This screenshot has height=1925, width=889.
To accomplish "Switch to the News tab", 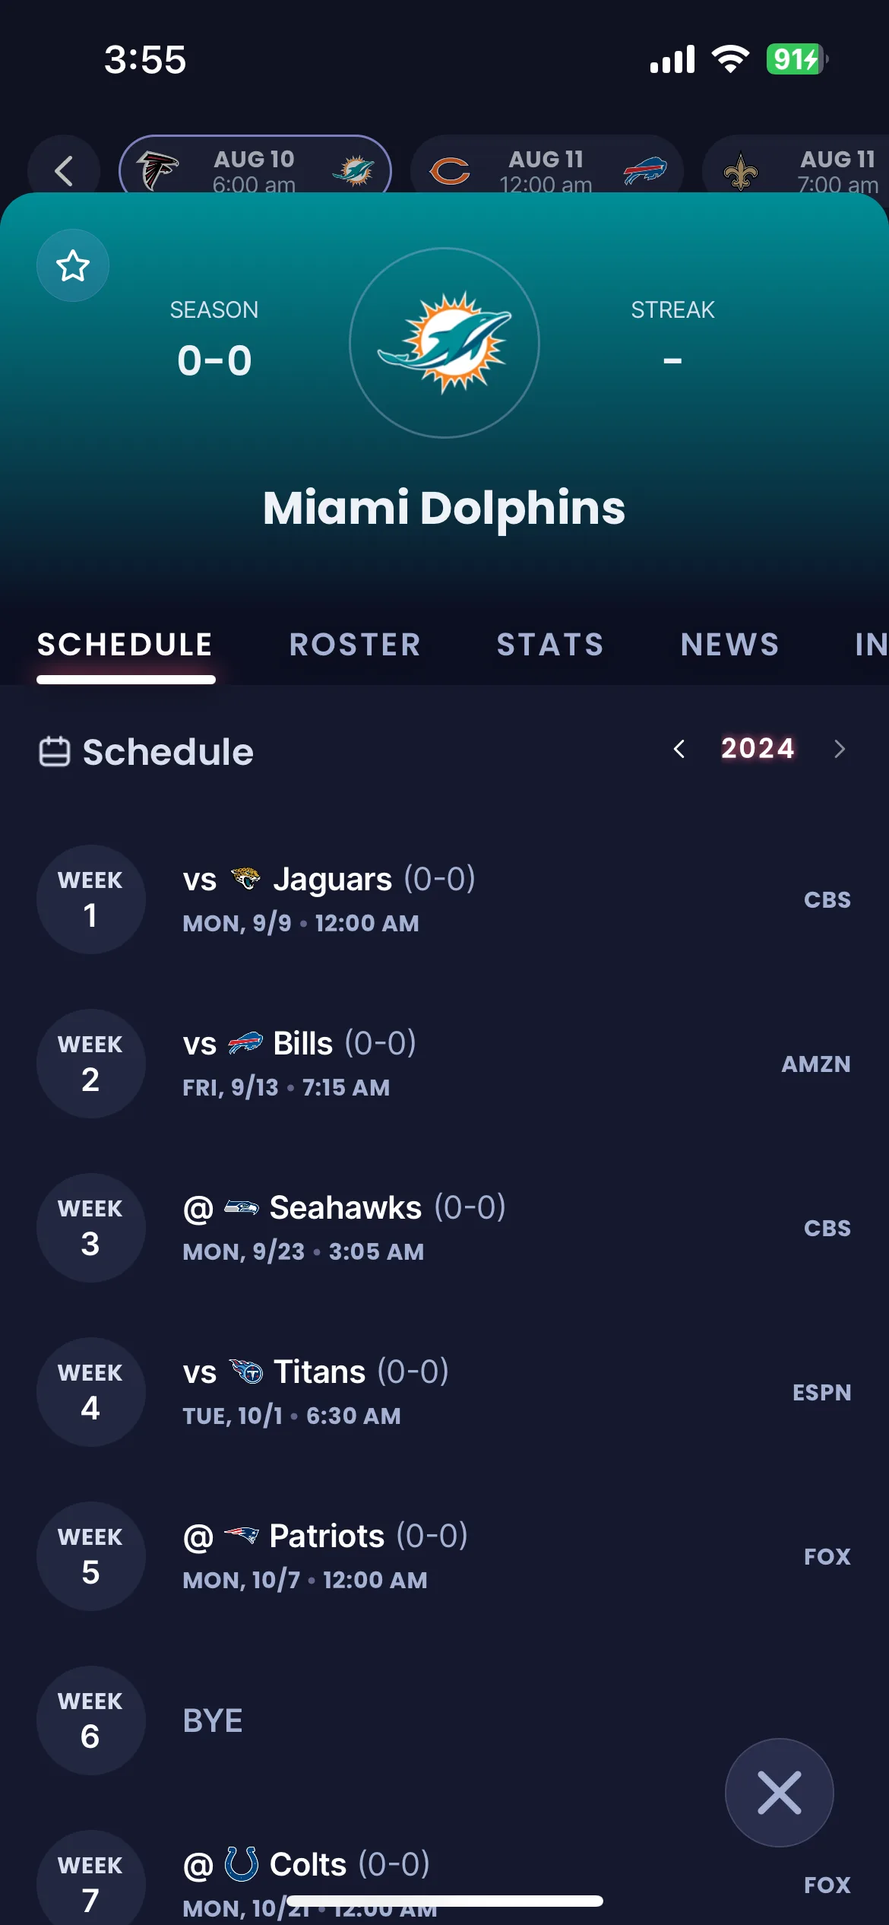I will point(729,644).
